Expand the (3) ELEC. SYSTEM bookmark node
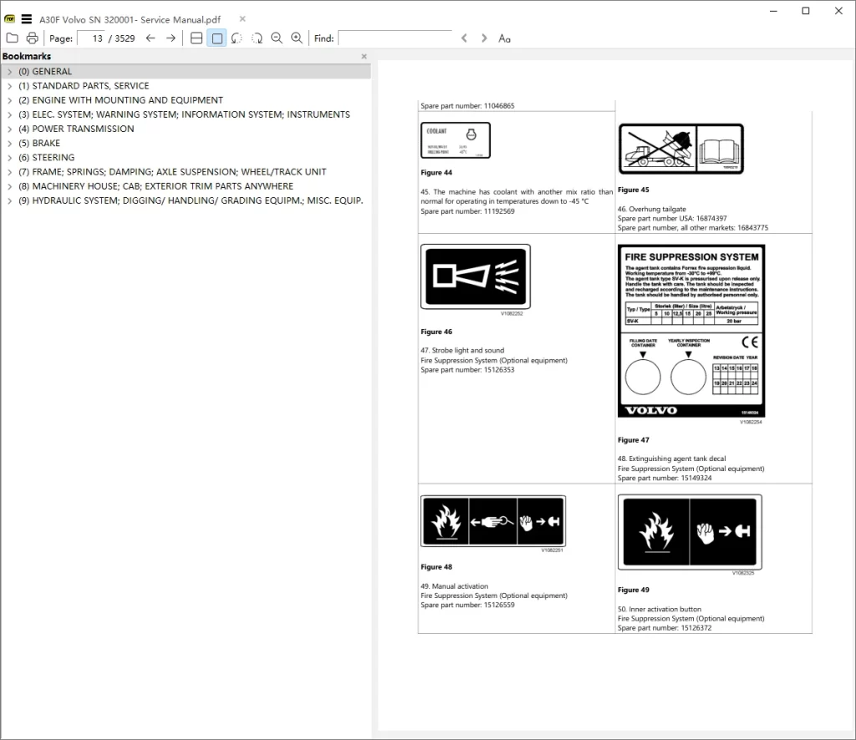The height and width of the screenshot is (740, 856). click(9, 114)
